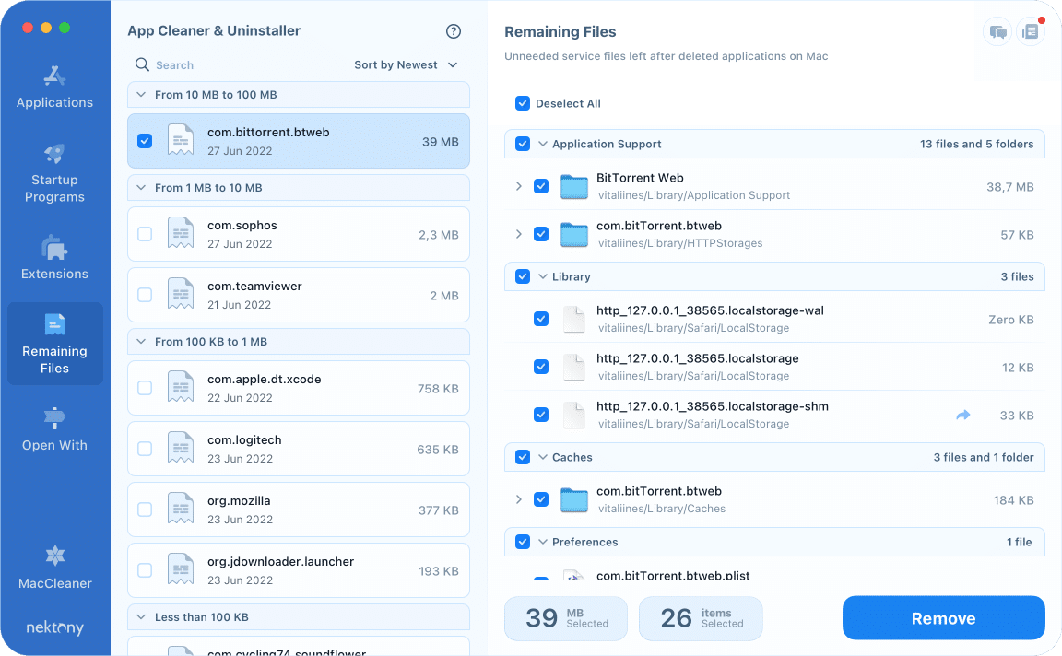Open the Sort by Newest dropdown

coord(404,64)
